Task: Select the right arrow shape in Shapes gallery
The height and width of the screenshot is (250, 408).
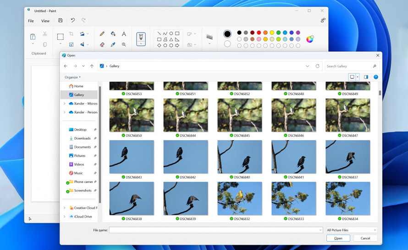Action: [x=177, y=45]
